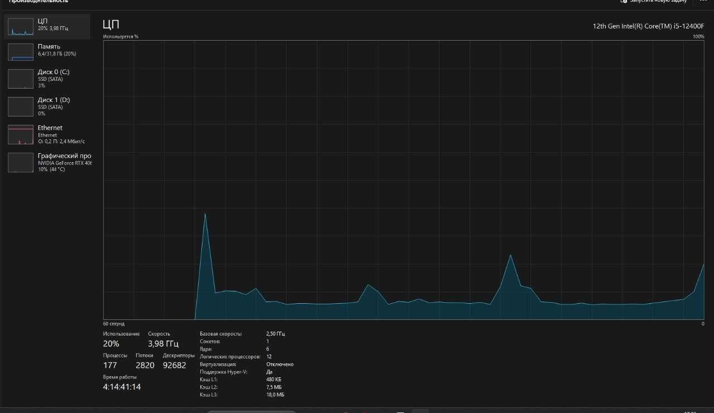Viewport: 714px width, 413px height.
Task: Click the Кэш L2 label
Action: click(209, 387)
